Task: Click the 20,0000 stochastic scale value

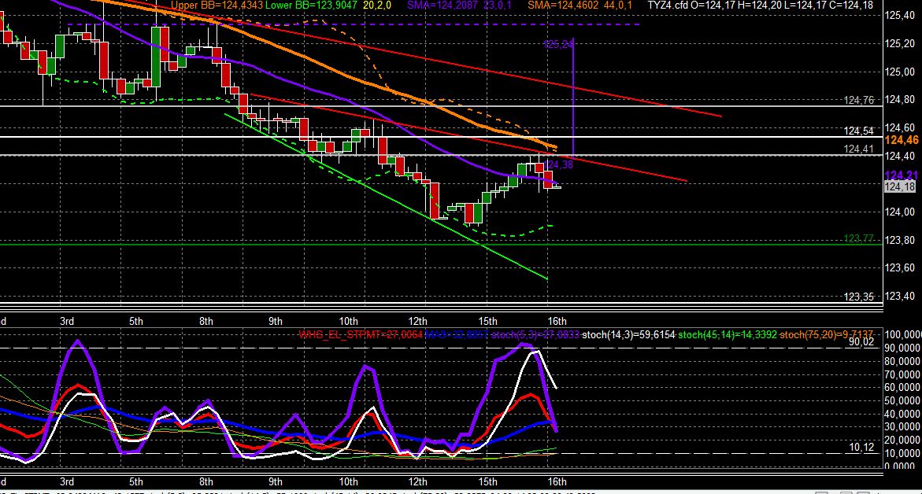Action: [x=902, y=441]
